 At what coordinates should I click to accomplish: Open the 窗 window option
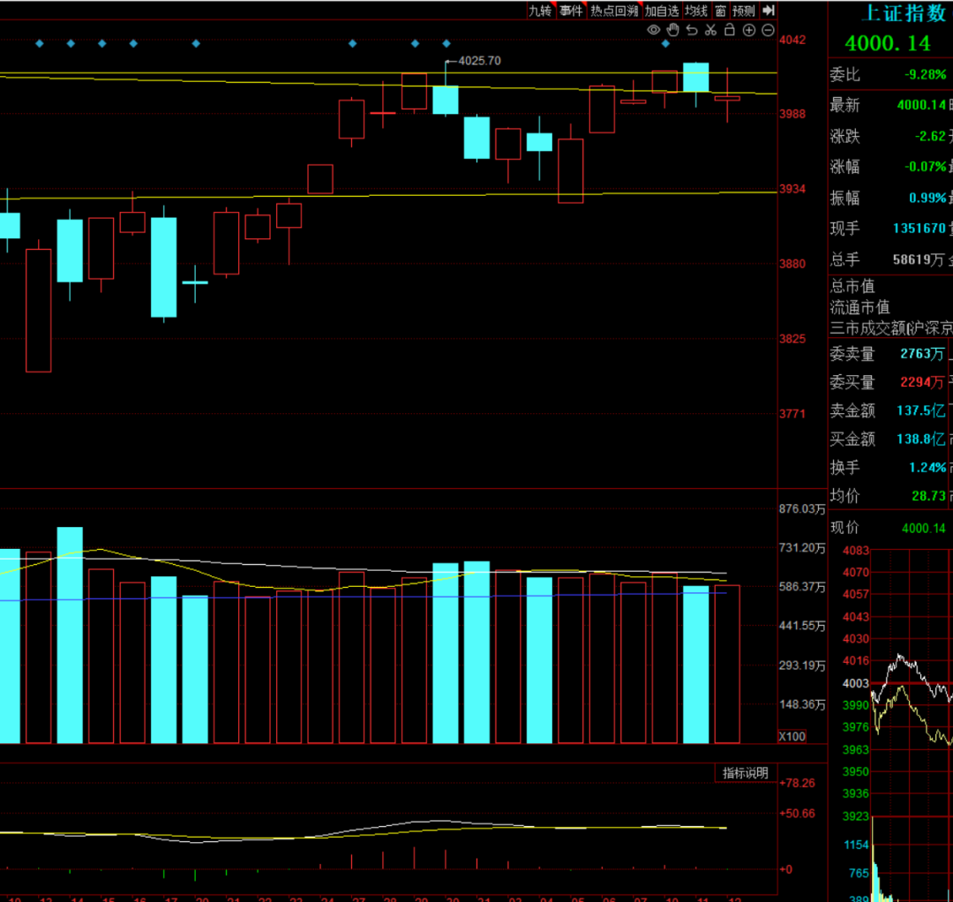[721, 11]
